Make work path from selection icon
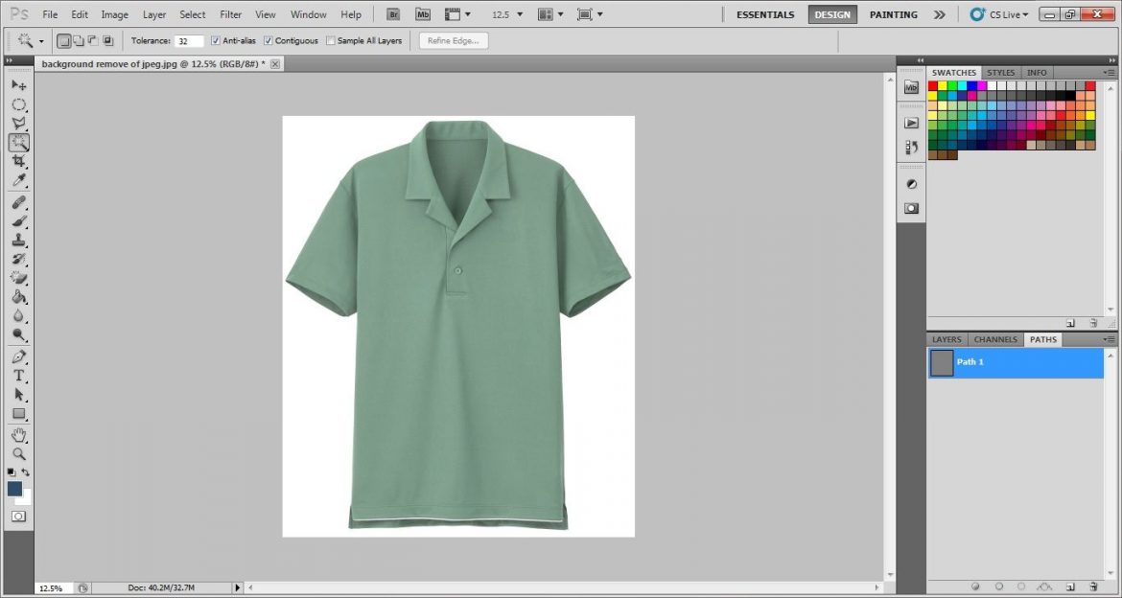This screenshot has height=598, width=1122. (1045, 587)
